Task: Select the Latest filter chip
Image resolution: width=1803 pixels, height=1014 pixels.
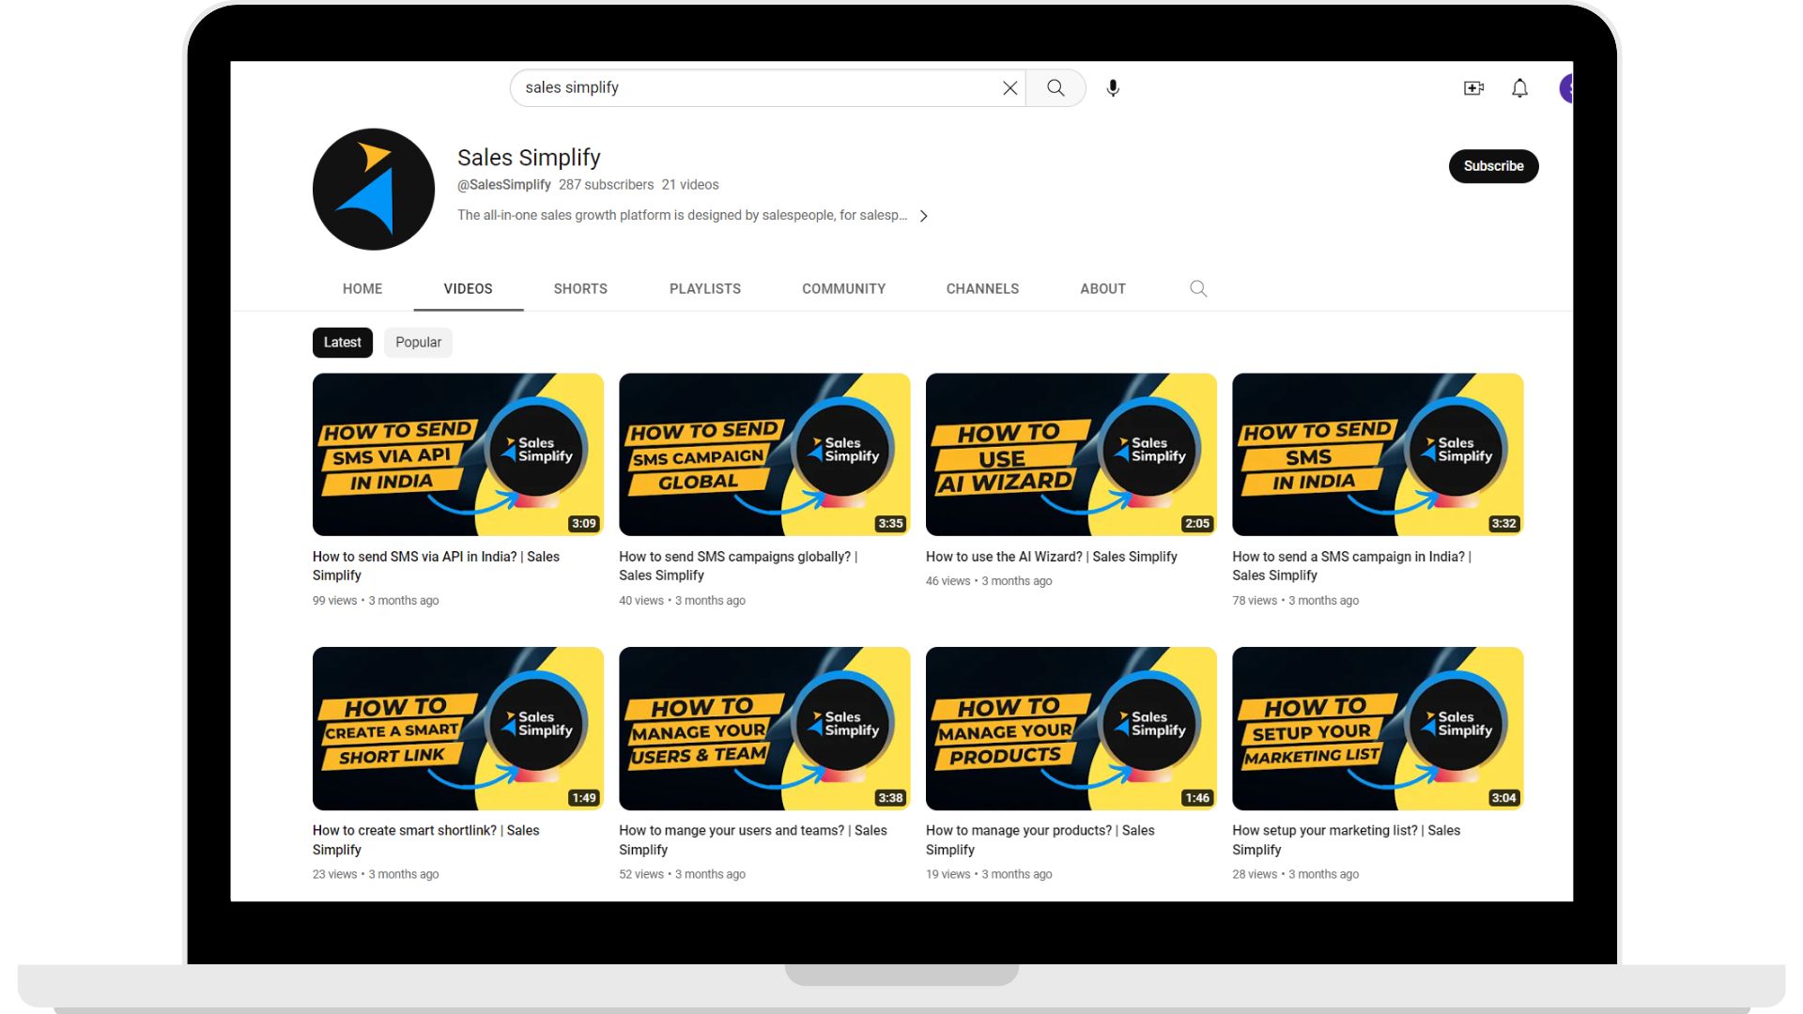Action: [342, 343]
